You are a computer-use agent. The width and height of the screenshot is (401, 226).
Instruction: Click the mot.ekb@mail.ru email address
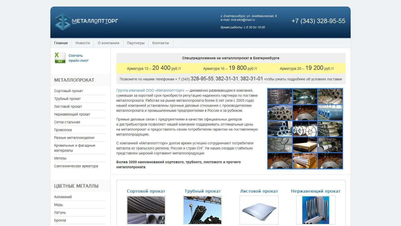coord(243,20)
